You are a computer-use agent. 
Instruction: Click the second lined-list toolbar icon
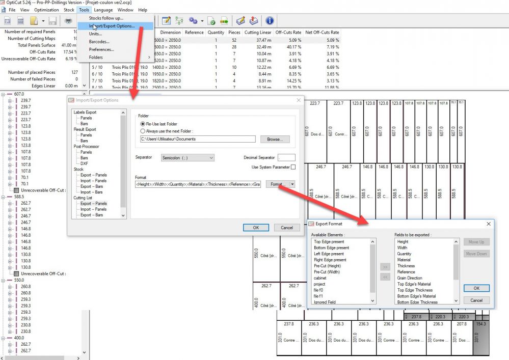(20, 21)
